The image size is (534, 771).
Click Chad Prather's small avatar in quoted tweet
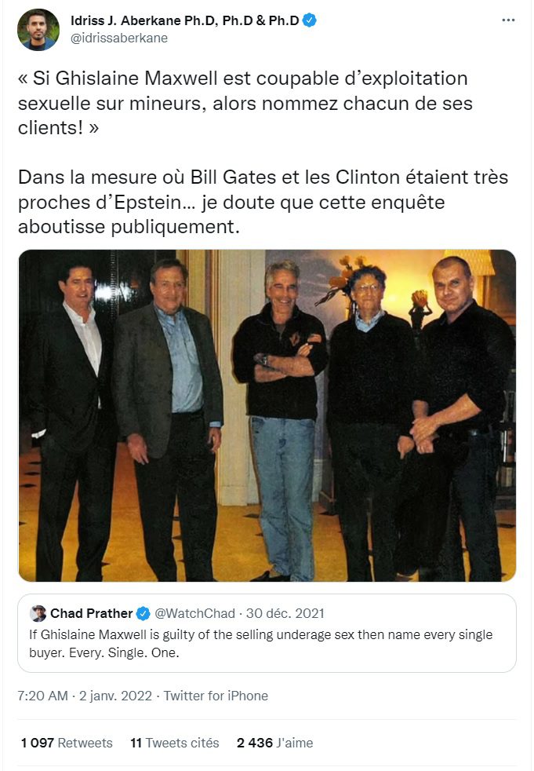click(x=38, y=614)
